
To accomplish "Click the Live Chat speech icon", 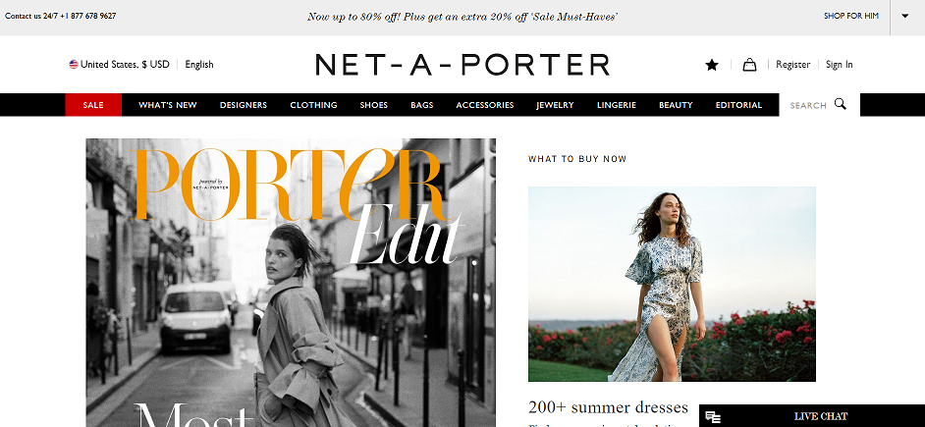I will [713, 417].
